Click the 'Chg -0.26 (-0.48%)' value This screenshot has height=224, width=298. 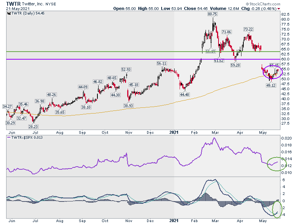click(x=259, y=8)
